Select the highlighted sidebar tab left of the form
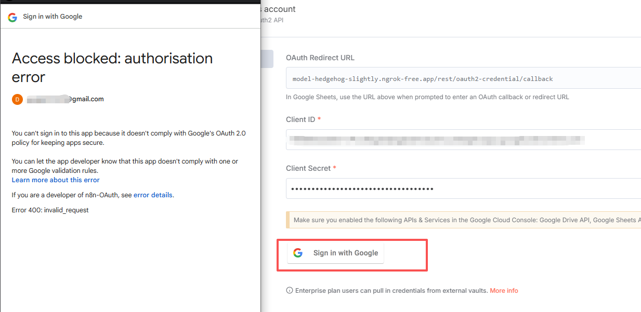The image size is (641, 312). pyautogui.click(x=267, y=59)
